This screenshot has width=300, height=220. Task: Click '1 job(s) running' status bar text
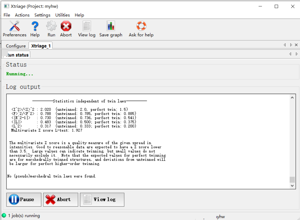(x=24, y=216)
